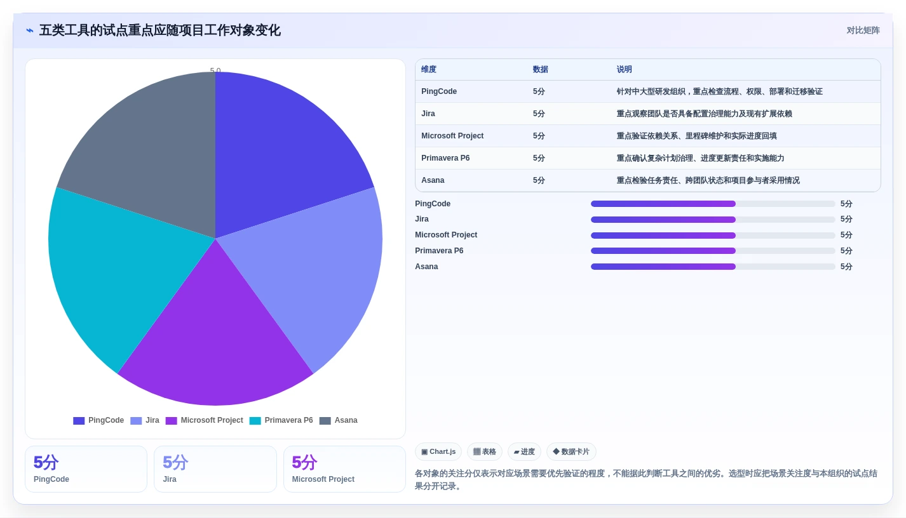Select the 表格 chip
Viewport: 906px width, 518px height.
pos(485,452)
